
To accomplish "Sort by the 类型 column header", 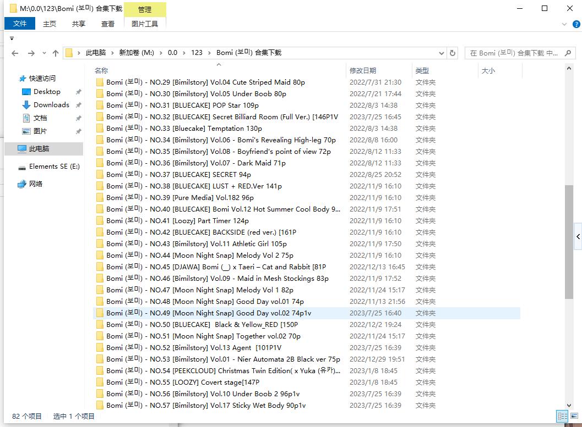I will (x=422, y=70).
